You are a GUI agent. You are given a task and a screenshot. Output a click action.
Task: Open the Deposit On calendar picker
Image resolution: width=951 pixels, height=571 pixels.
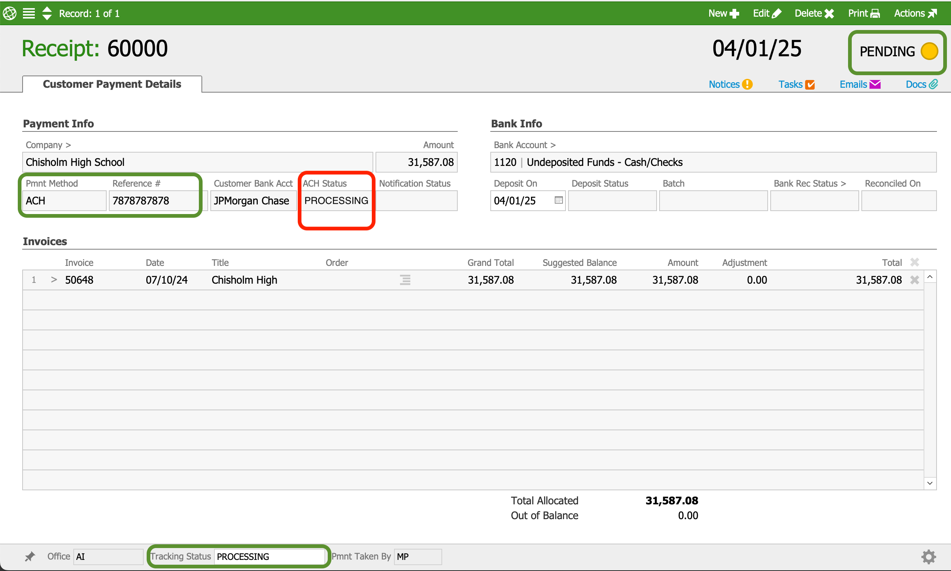pos(558,200)
